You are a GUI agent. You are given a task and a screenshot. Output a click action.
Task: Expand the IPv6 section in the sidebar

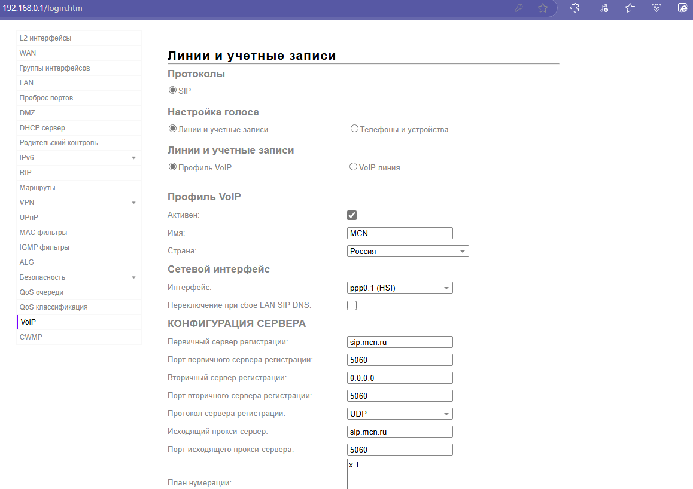click(x=78, y=157)
